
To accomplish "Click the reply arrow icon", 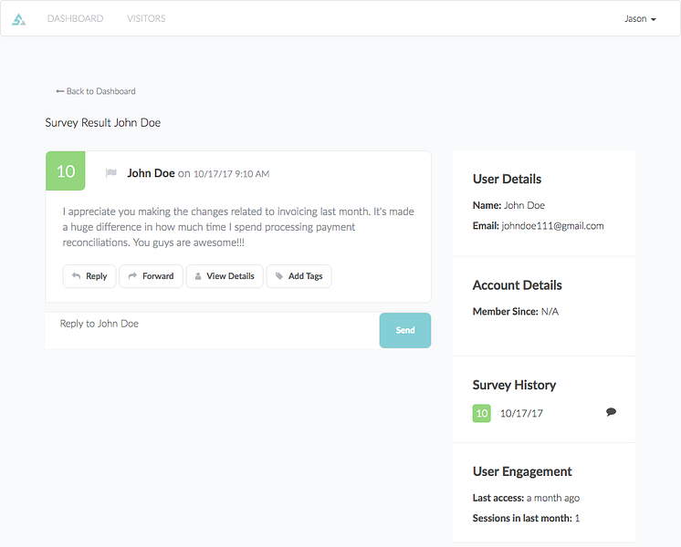I will coord(76,276).
